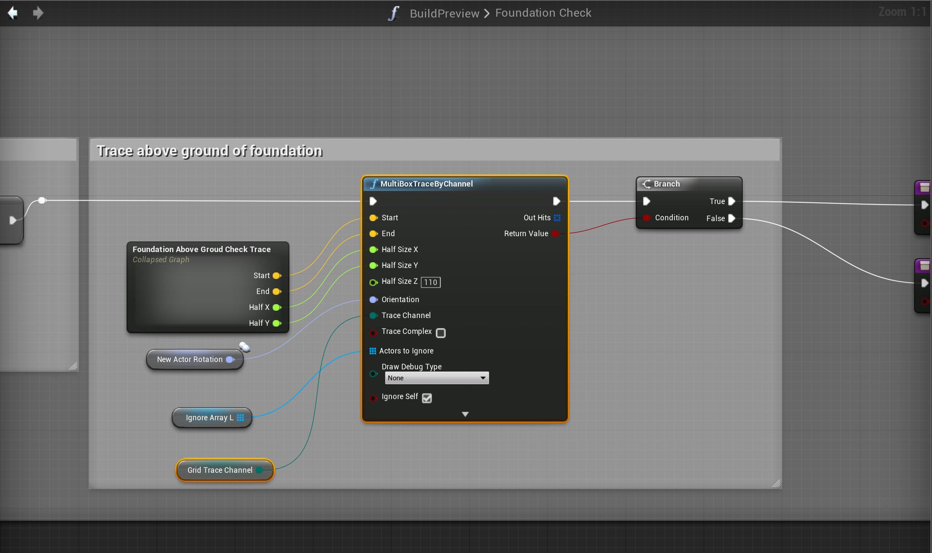Click the Half Size Z value field

tap(431, 282)
